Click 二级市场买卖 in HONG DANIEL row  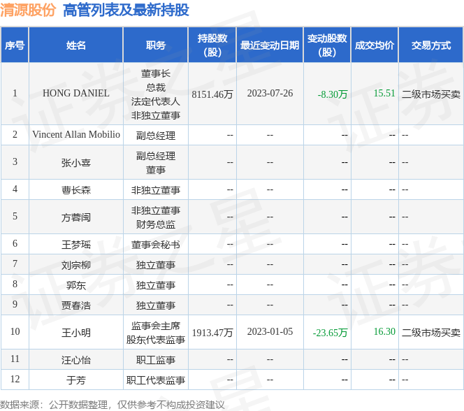pos(431,94)
